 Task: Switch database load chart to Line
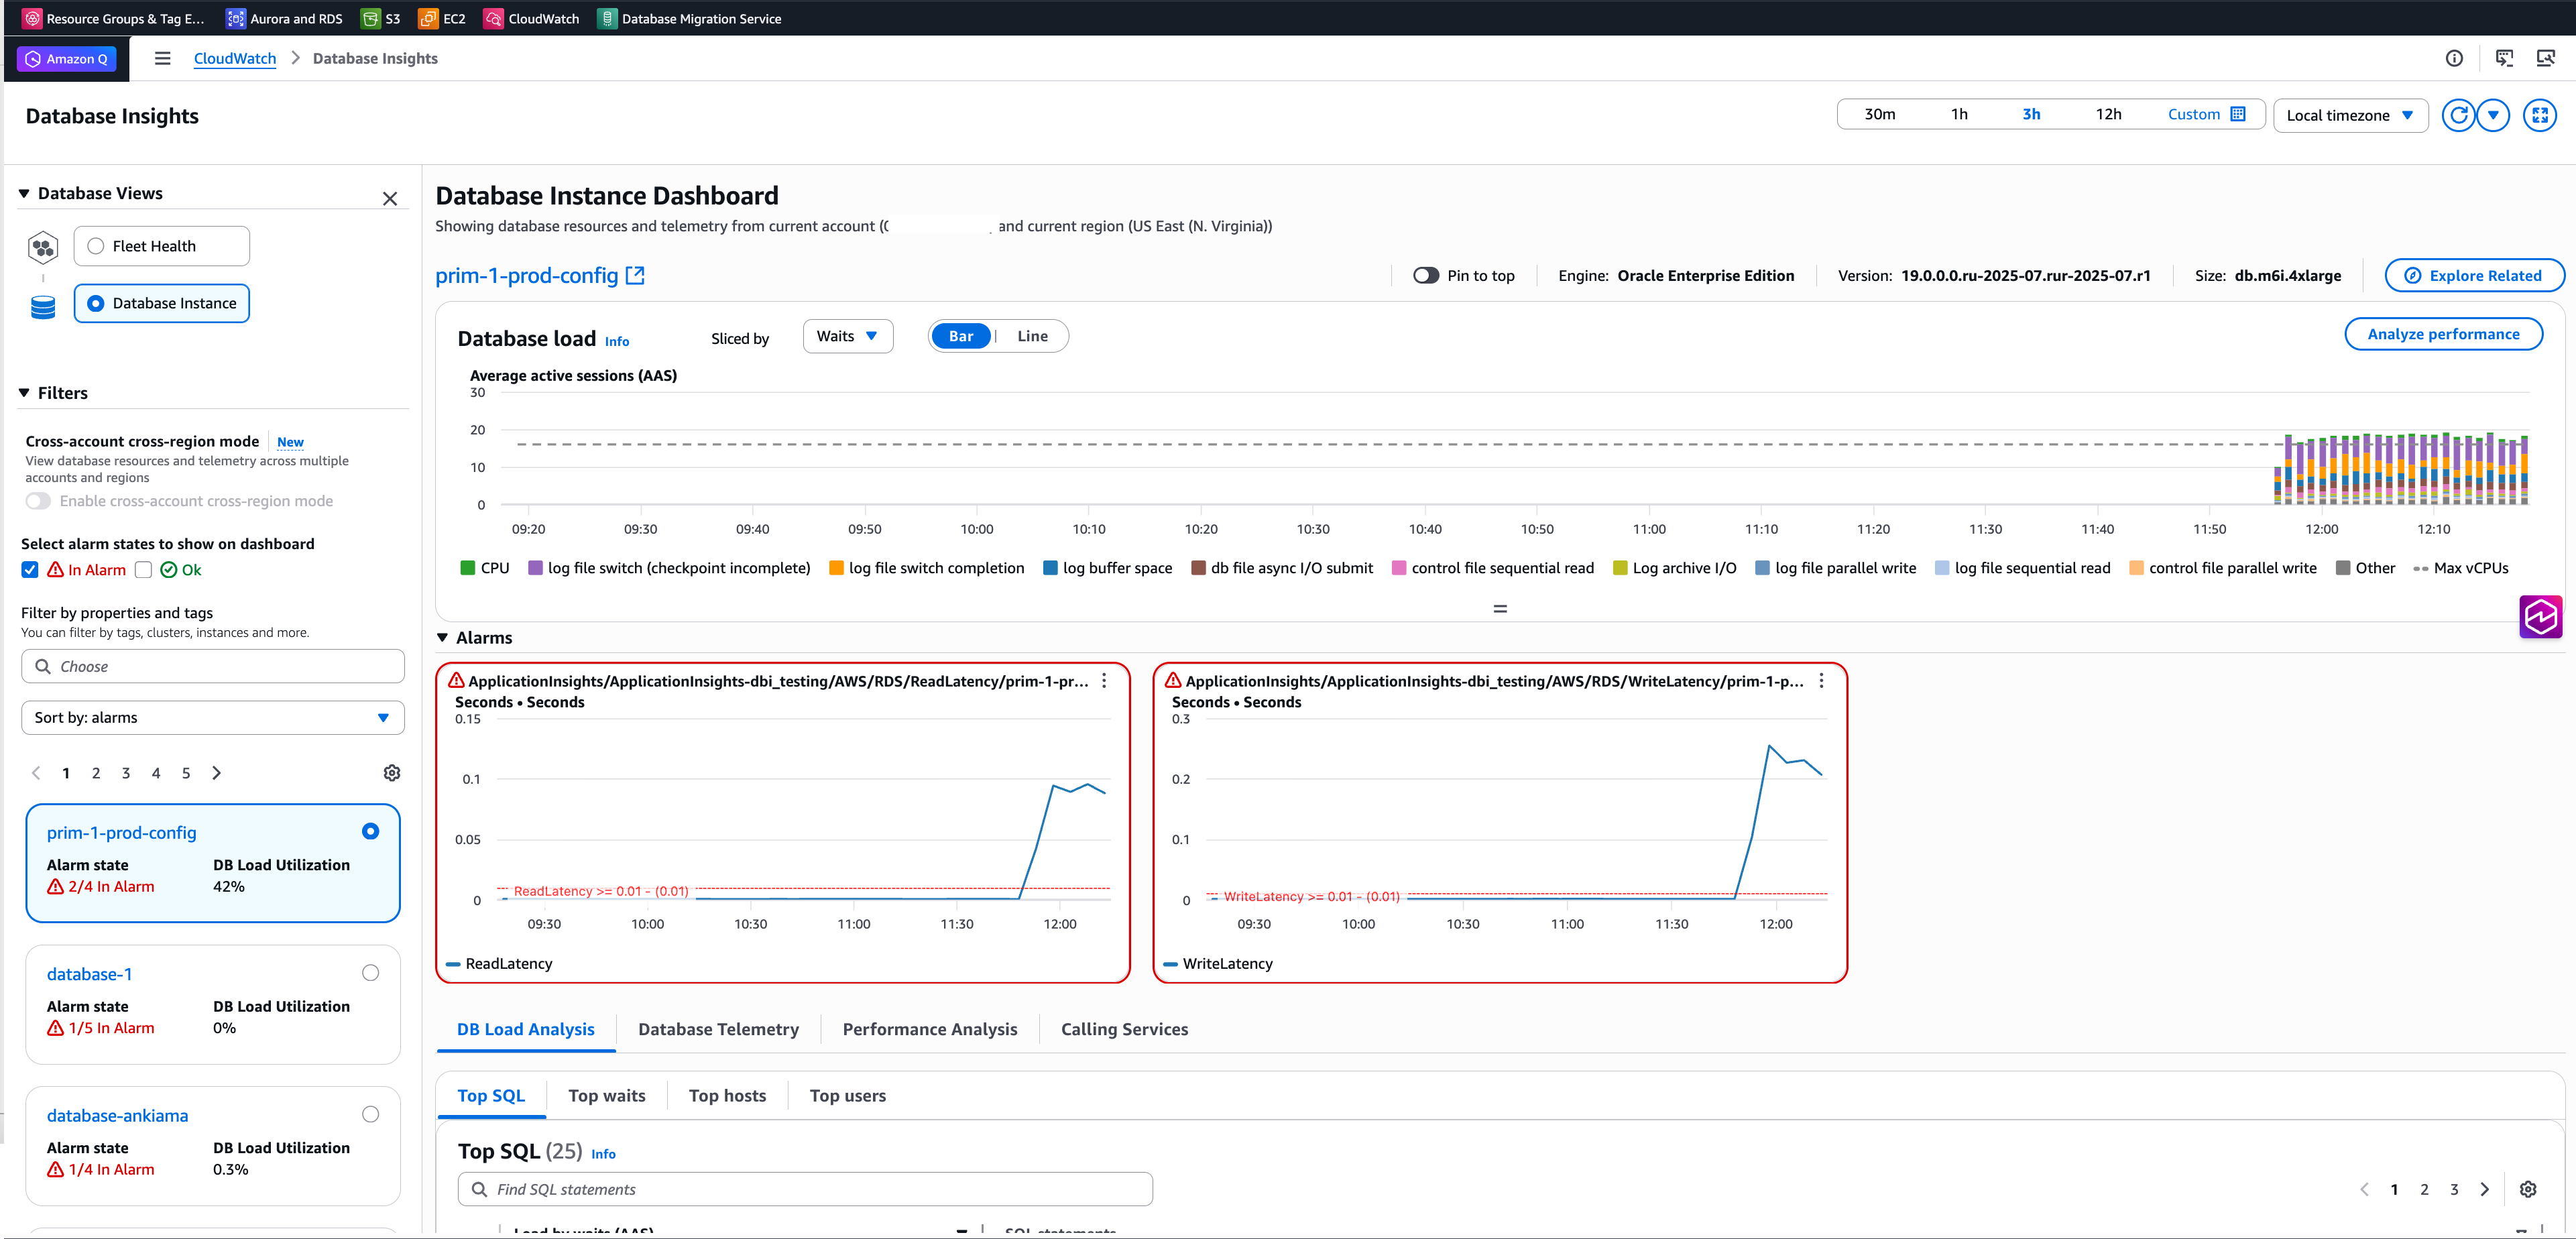(1032, 336)
